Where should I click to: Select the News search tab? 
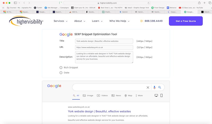pyautogui.click(x=116, y=96)
